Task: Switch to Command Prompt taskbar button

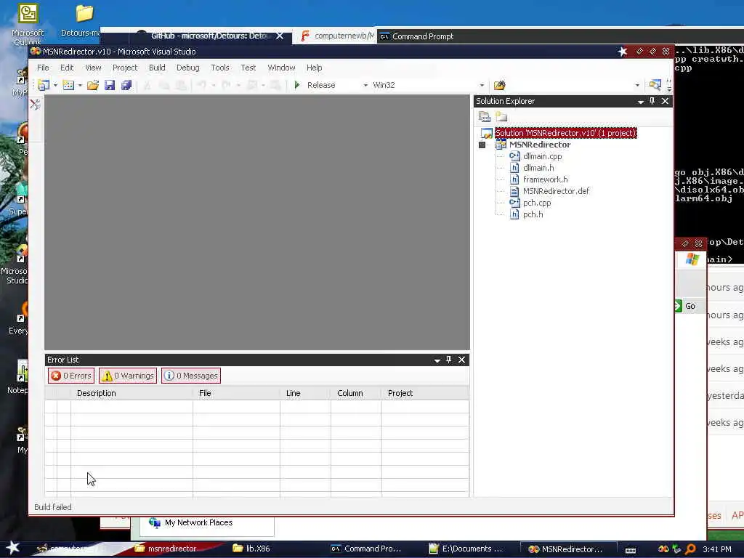Action: pyautogui.click(x=366, y=549)
